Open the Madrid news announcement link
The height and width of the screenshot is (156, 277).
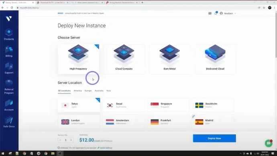(x=84, y=13)
